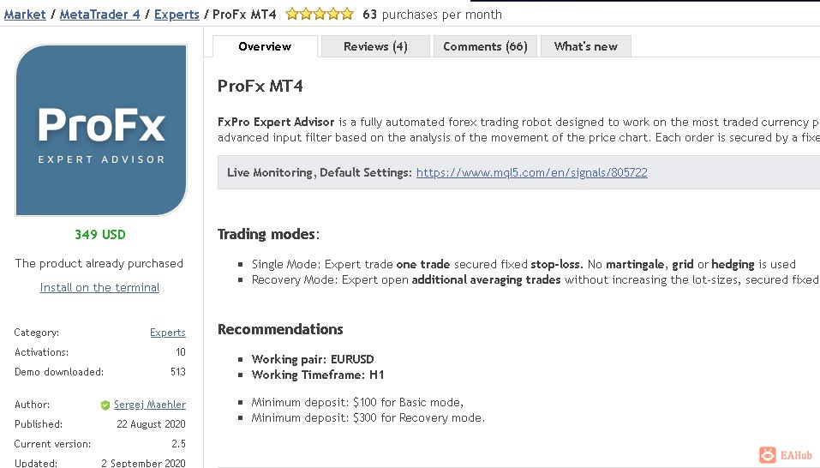The image size is (820, 468).
Task: Click the 63 purchases per month text
Action: pyautogui.click(x=432, y=14)
